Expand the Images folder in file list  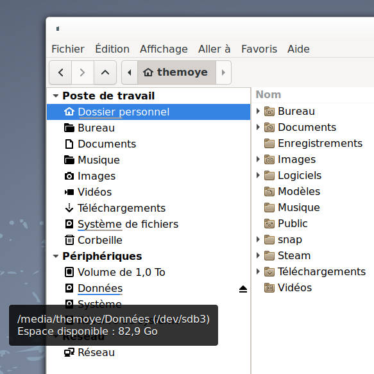(x=258, y=159)
